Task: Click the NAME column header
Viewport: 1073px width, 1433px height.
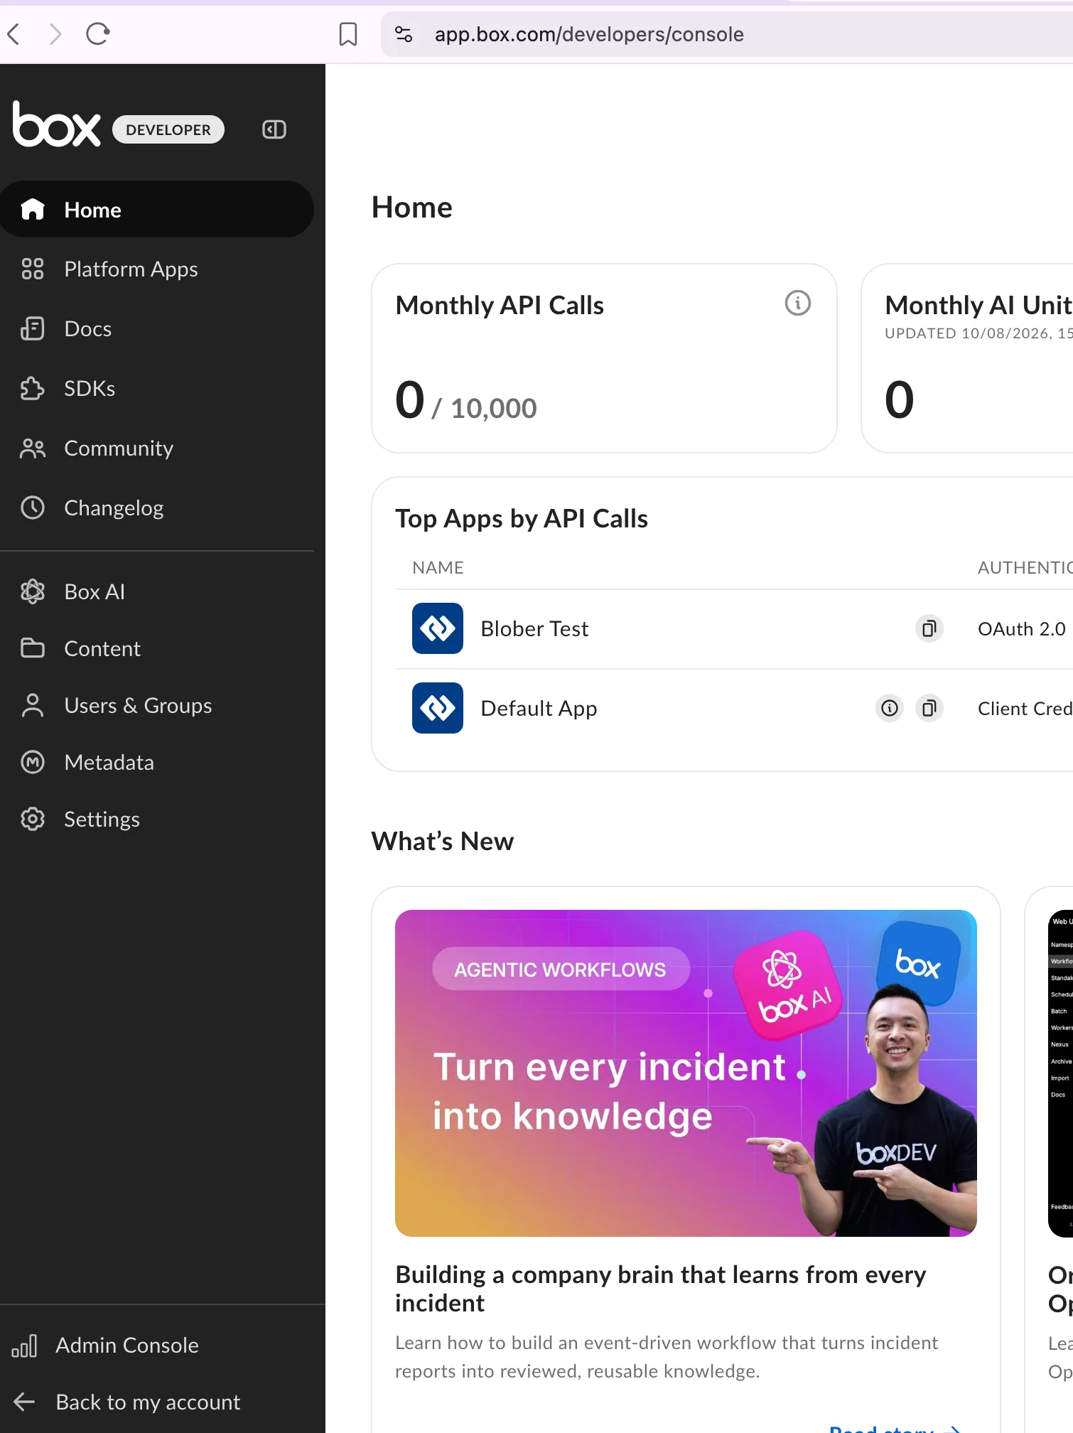Action: point(438,567)
